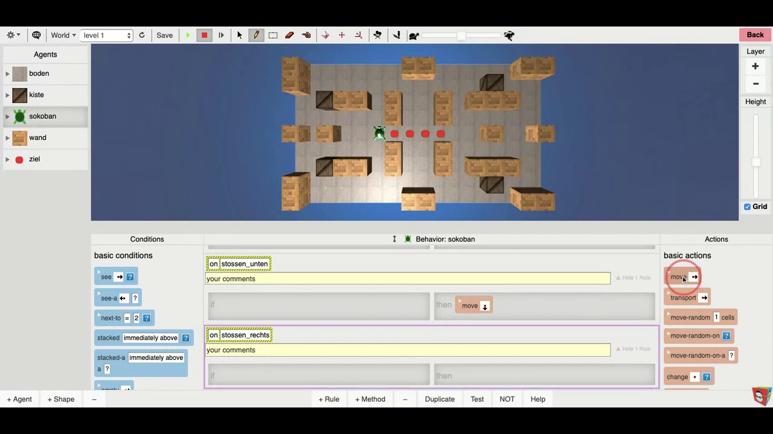
Task: Stop the simulation with the red stop button
Action: [204, 35]
